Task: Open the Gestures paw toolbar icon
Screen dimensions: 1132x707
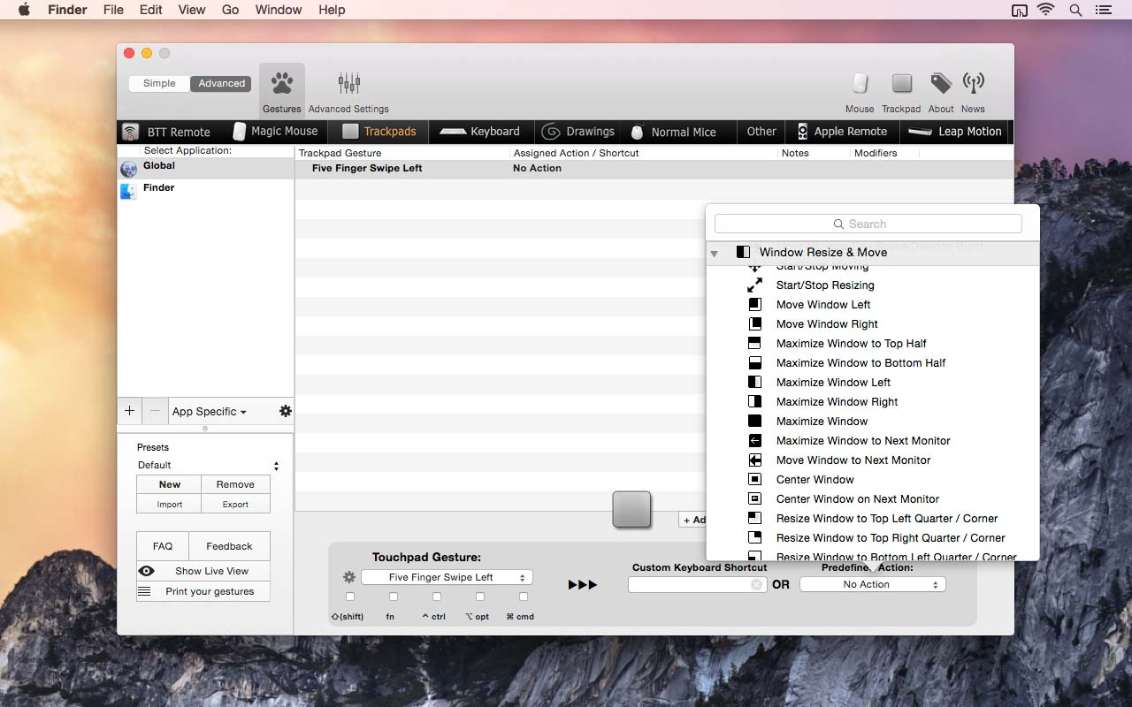Action: 282,85
